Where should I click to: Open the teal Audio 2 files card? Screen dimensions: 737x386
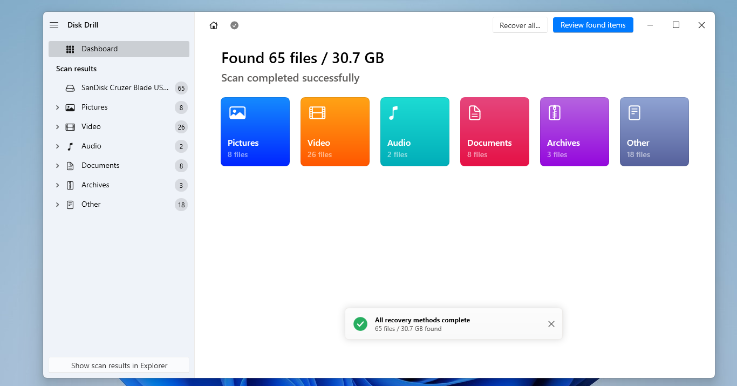click(415, 132)
